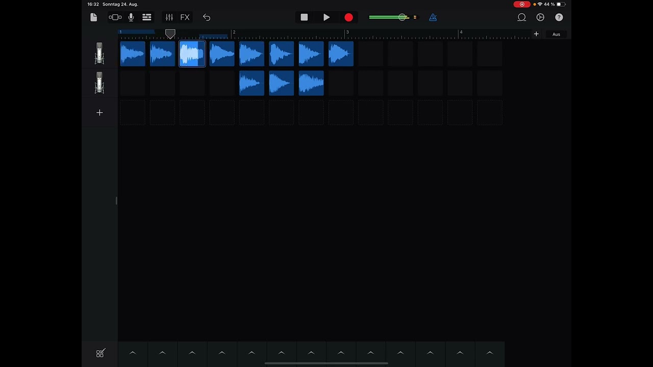Trigger column two with its chevron
The image size is (653, 367).
pos(162,353)
